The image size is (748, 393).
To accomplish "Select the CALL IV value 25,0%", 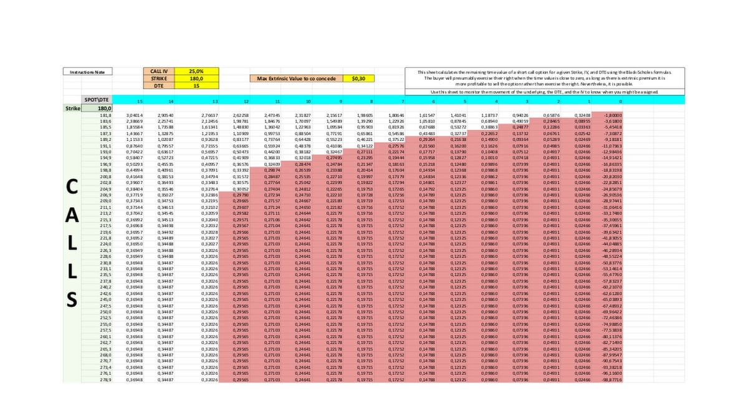I will (x=196, y=72).
